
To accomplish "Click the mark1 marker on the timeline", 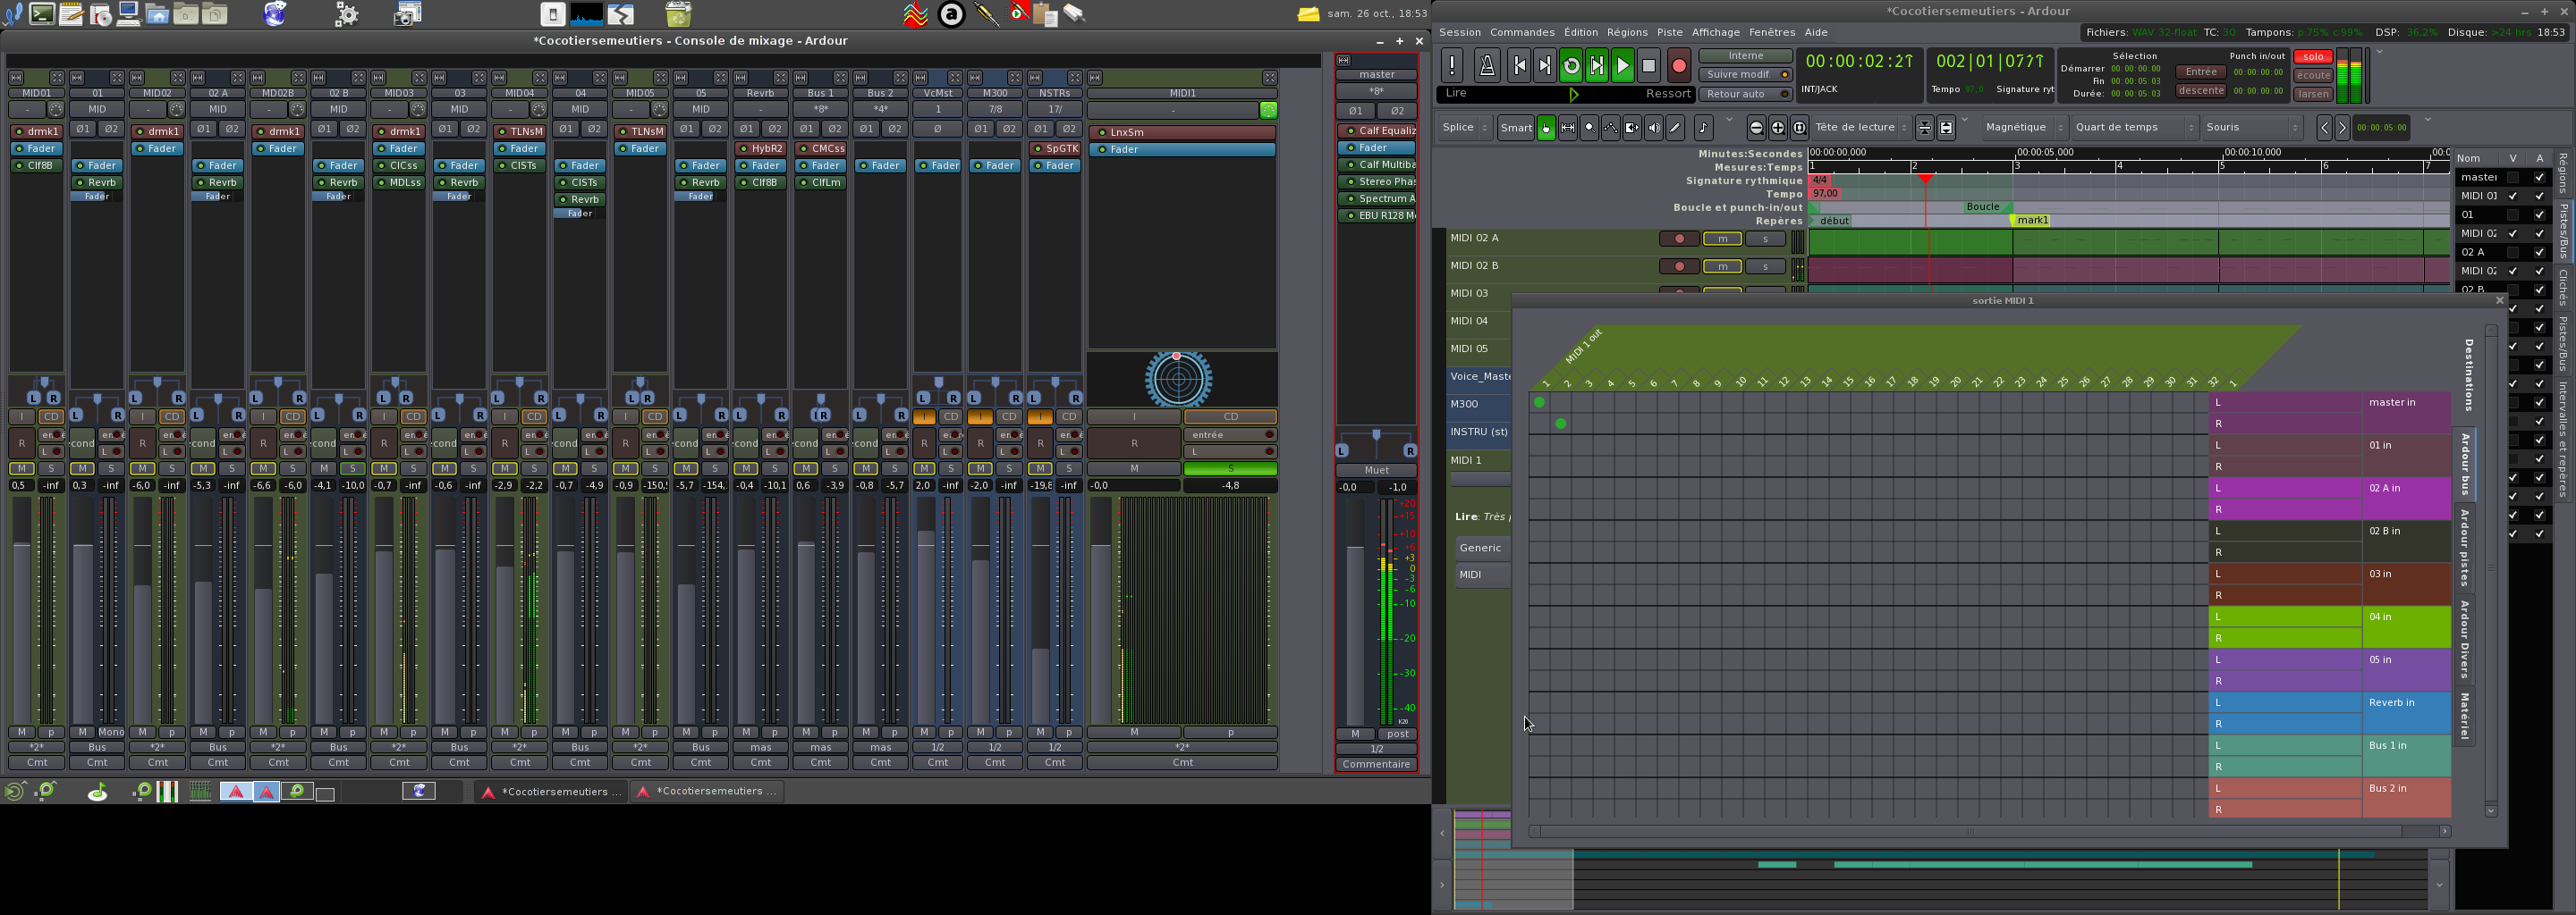I will tap(2032, 221).
